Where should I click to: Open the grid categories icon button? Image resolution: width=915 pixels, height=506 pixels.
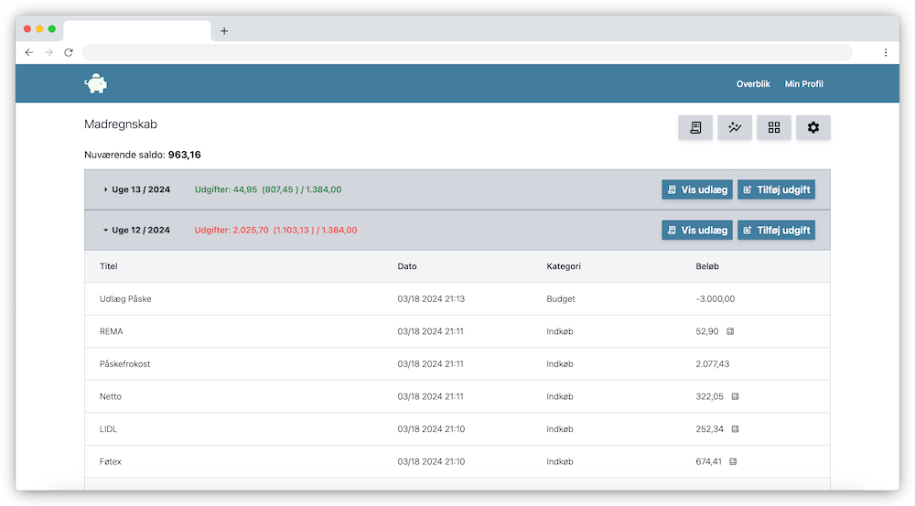774,127
